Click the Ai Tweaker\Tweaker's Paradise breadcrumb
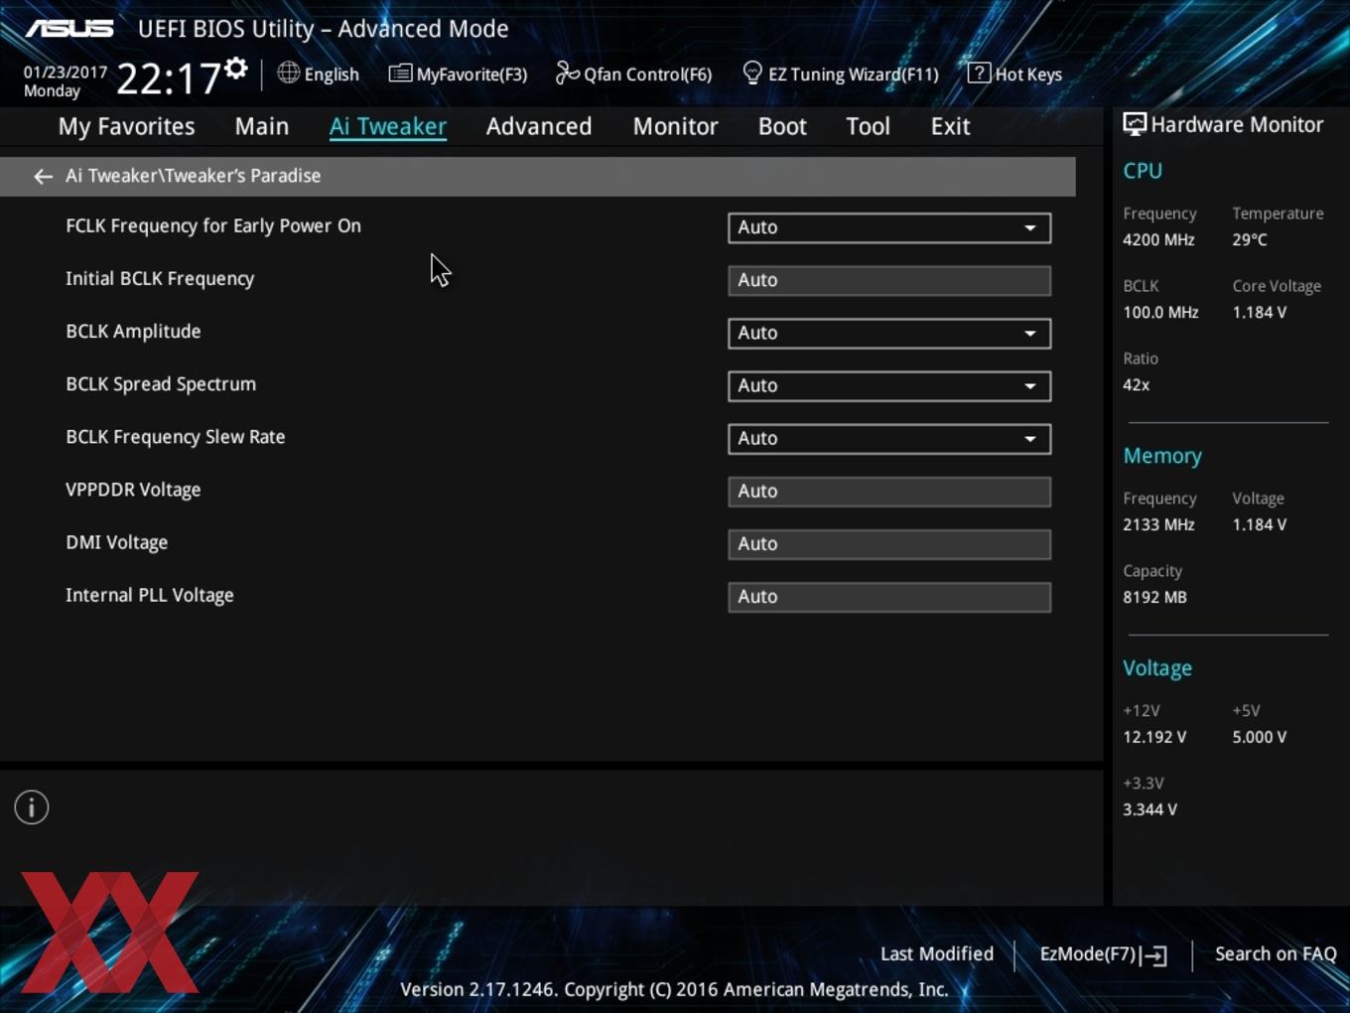Screen dimensions: 1350x1013 click(x=193, y=176)
